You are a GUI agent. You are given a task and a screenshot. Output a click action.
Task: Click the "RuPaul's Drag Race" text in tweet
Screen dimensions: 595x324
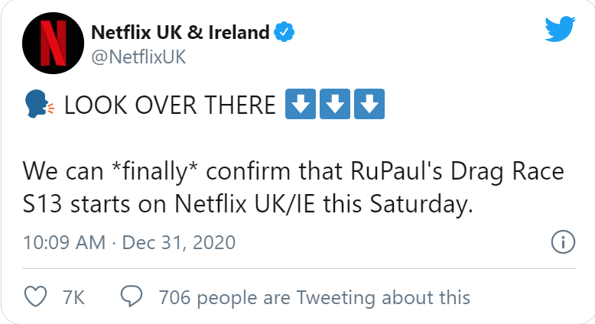click(x=451, y=170)
